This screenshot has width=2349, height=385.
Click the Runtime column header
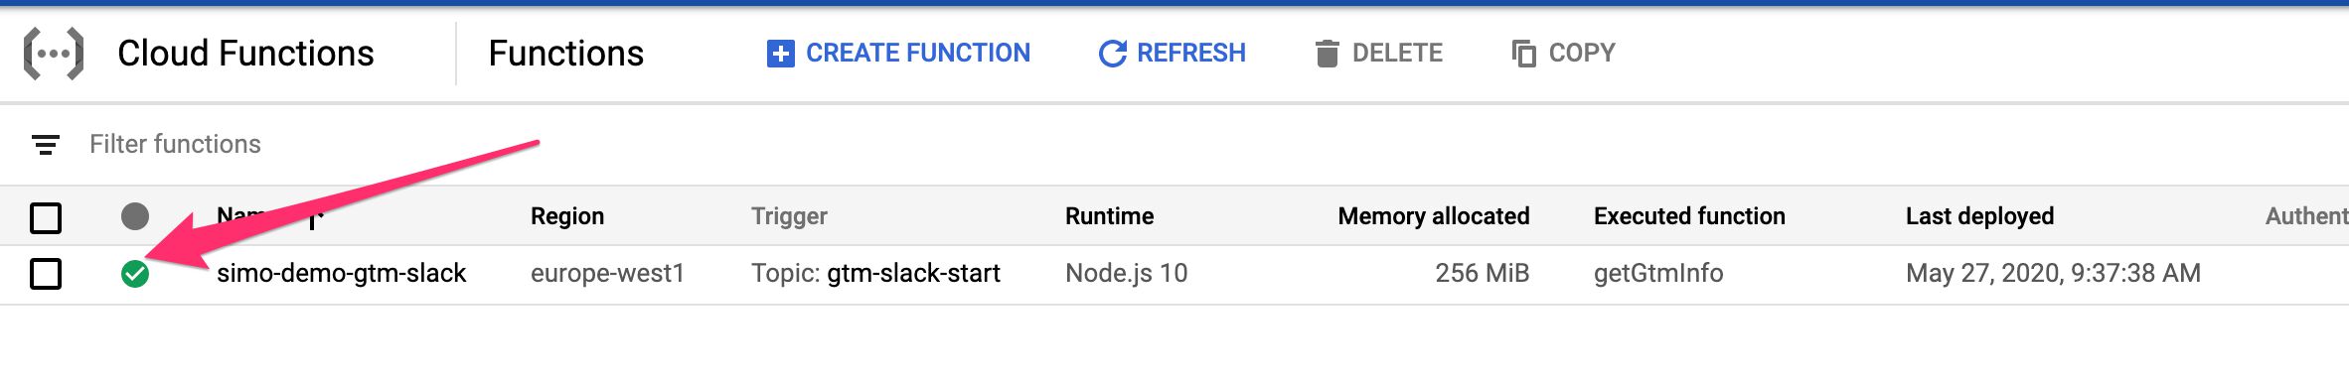1109,216
